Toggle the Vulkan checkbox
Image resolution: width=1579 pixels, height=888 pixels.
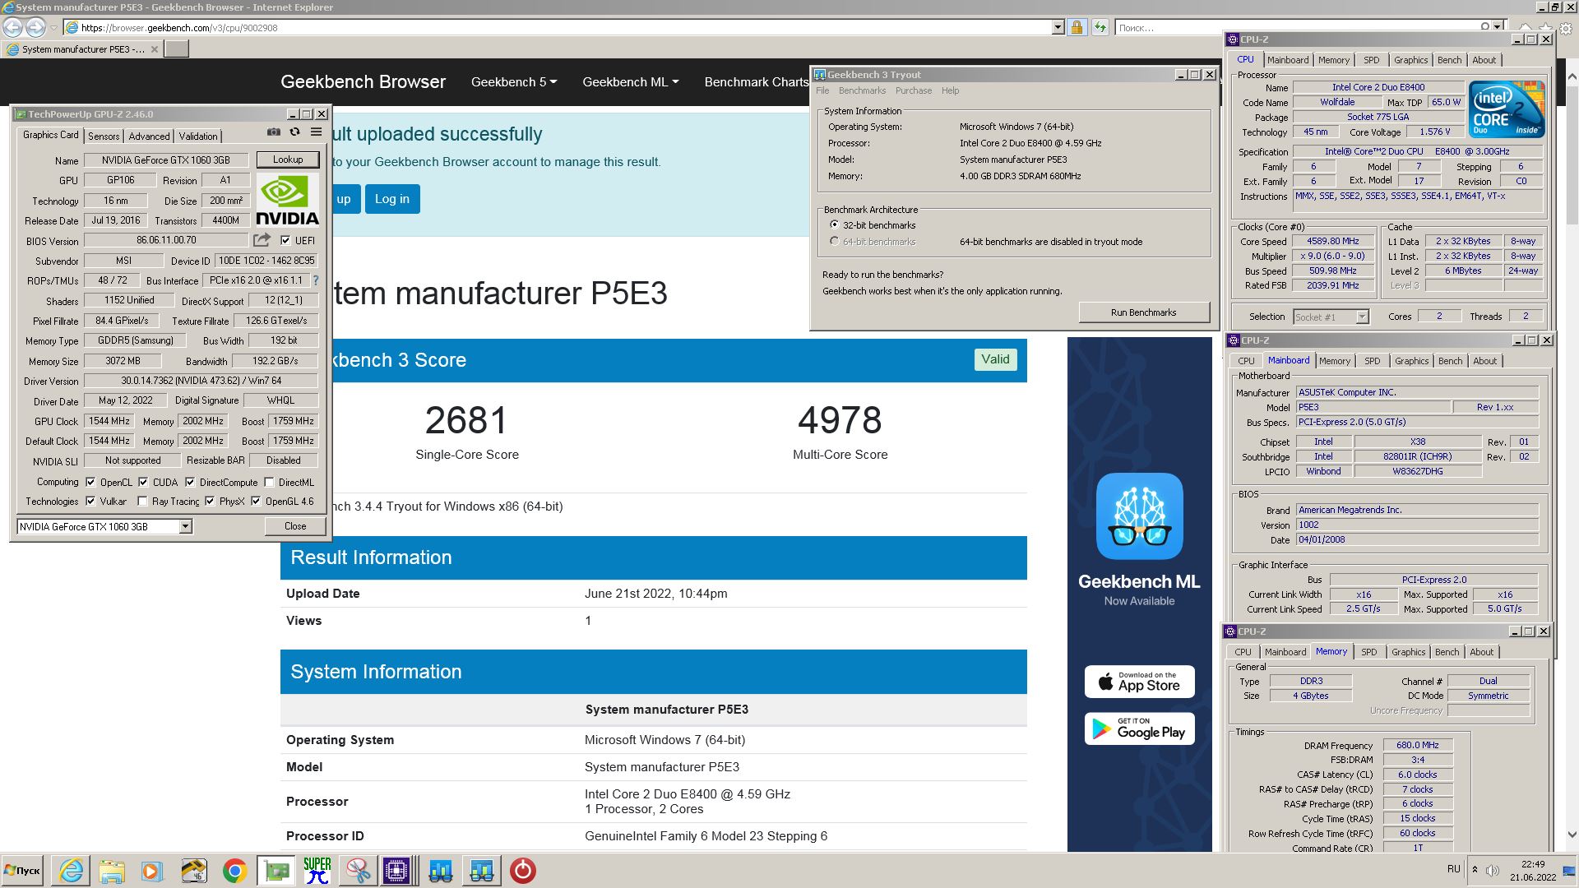pos(90,501)
